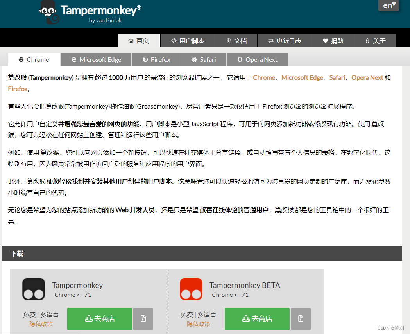This screenshot has height=334, width=410.
Task: Select the Microsoft Edge browser tab
Action: 96,60
